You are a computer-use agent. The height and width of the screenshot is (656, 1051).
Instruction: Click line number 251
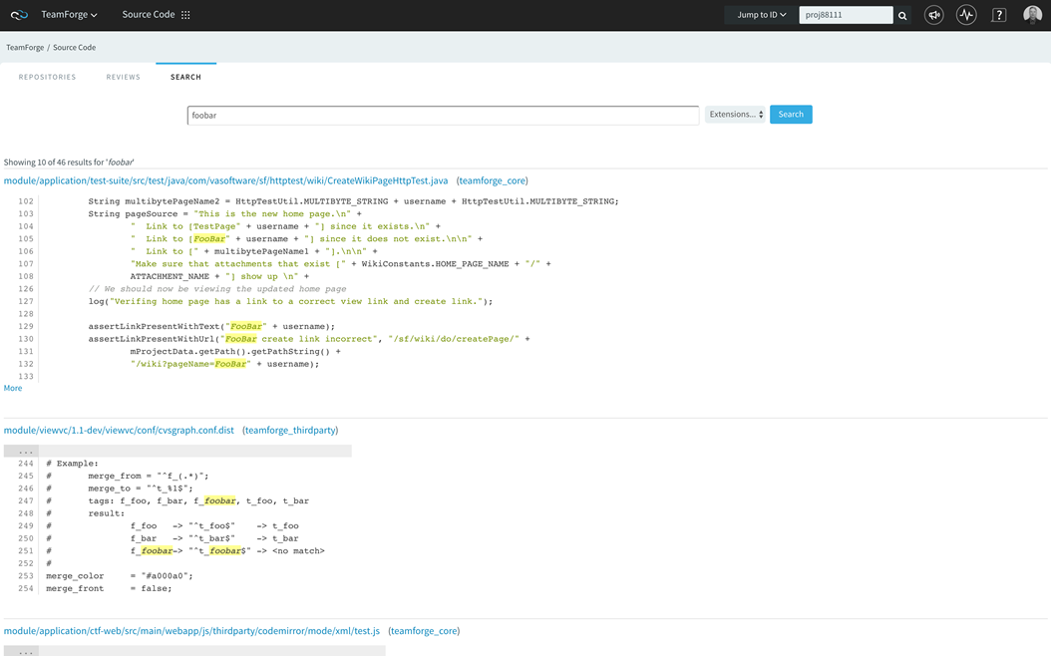pos(26,550)
